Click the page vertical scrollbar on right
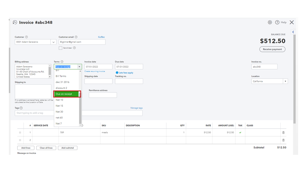The height and width of the screenshot is (172, 307). [294, 79]
